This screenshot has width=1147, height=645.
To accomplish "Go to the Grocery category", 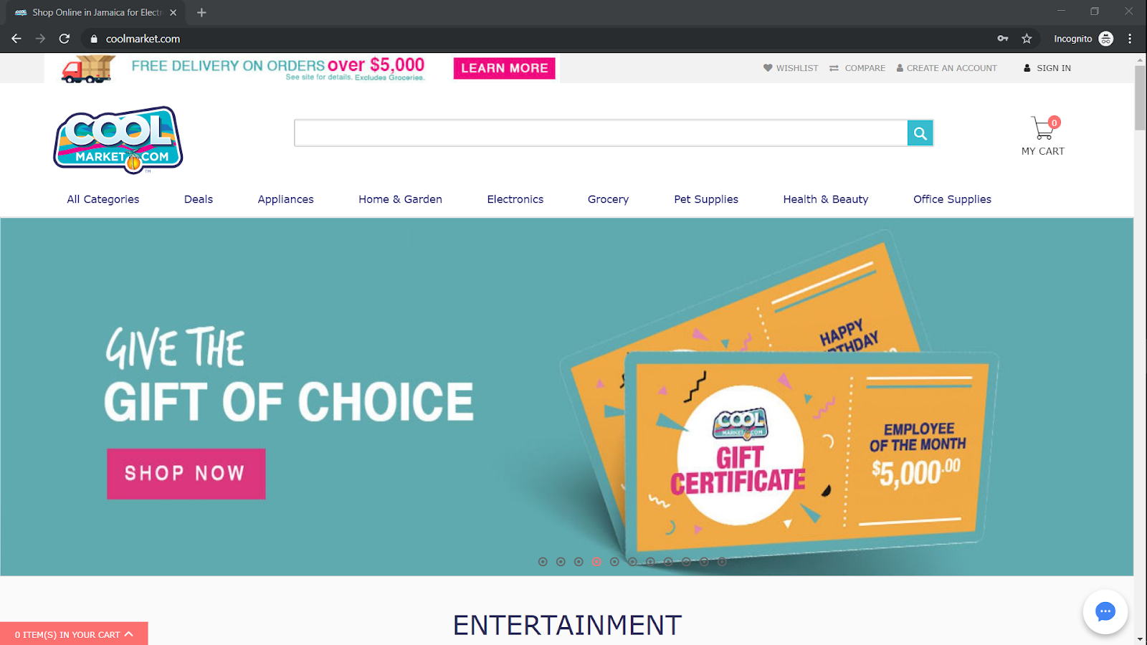I will click(608, 199).
